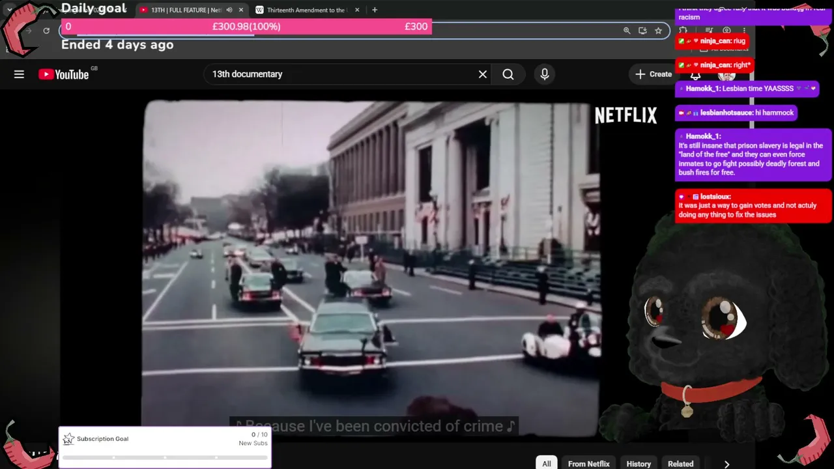
Task: Open a new browser tab
Action: pos(375,10)
